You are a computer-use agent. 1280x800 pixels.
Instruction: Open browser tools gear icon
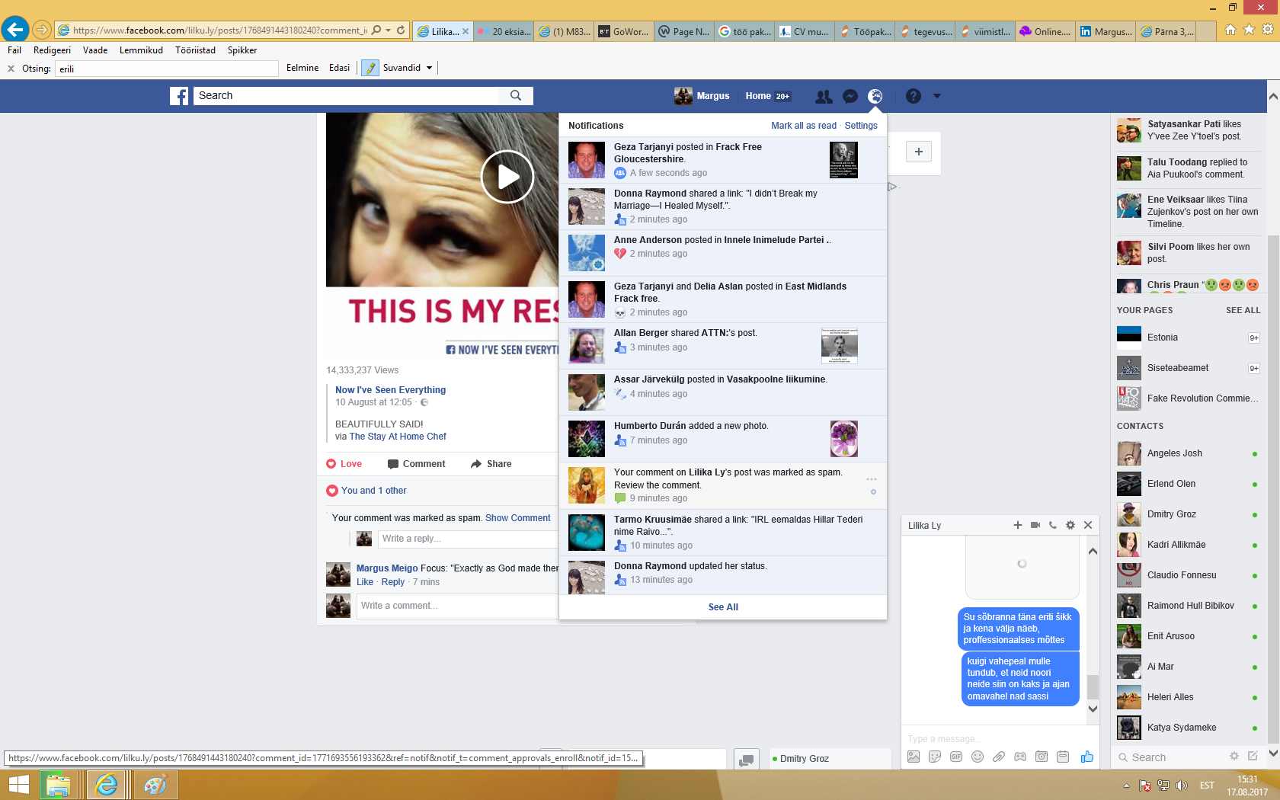(1268, 30)
